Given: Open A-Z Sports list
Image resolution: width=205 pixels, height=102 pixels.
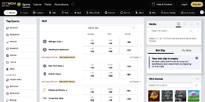Looking at the screenshot, I should pyautogui.click(x=188, y=12).
